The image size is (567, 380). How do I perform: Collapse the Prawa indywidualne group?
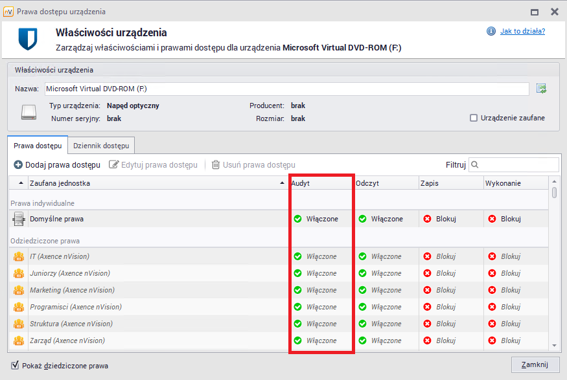click(42, 203)
